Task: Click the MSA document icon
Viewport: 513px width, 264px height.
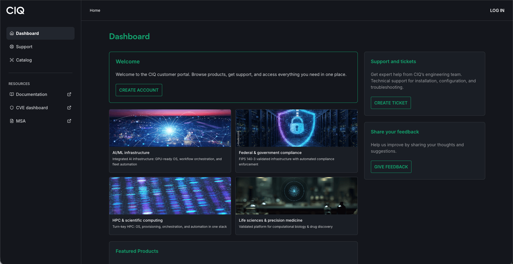Action: 12,121
